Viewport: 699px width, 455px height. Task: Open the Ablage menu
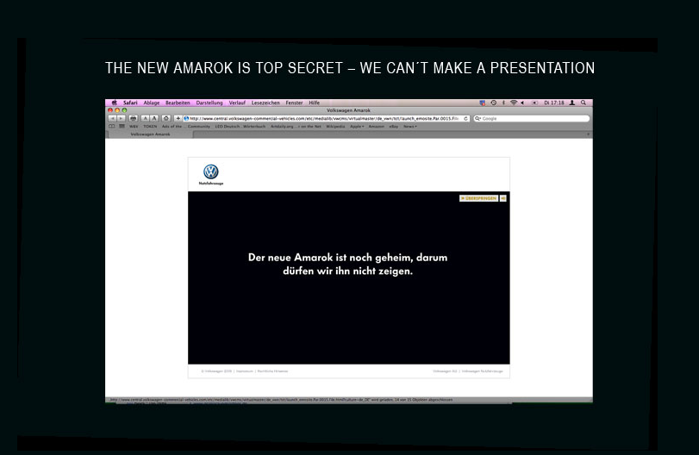point(152,103)
